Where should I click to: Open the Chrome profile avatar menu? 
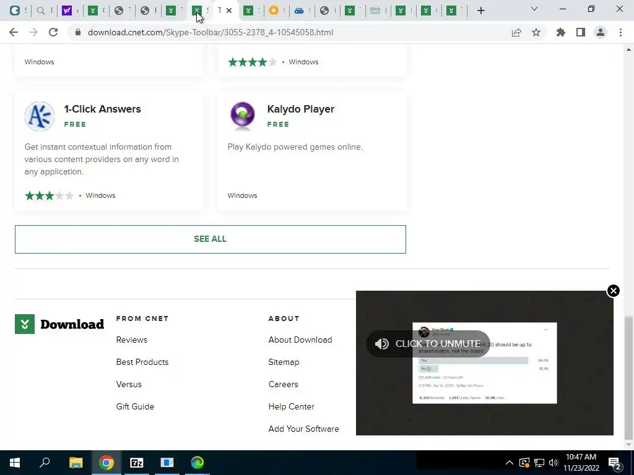click(601, 32)
